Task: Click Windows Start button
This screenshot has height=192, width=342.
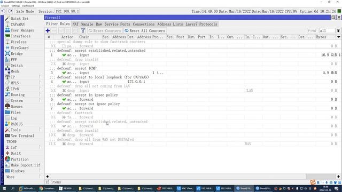Action: pos(4,188)
